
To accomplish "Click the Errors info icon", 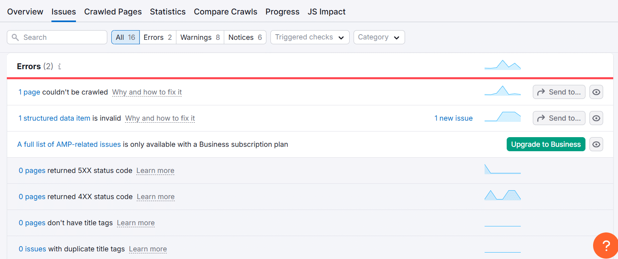I will 59,67.
